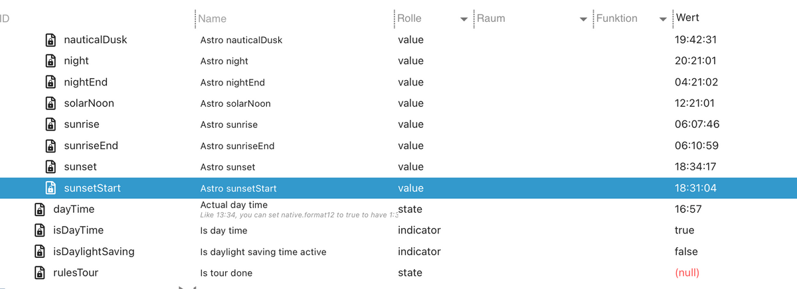Click the isDayTime row state icon

point(39,231)
